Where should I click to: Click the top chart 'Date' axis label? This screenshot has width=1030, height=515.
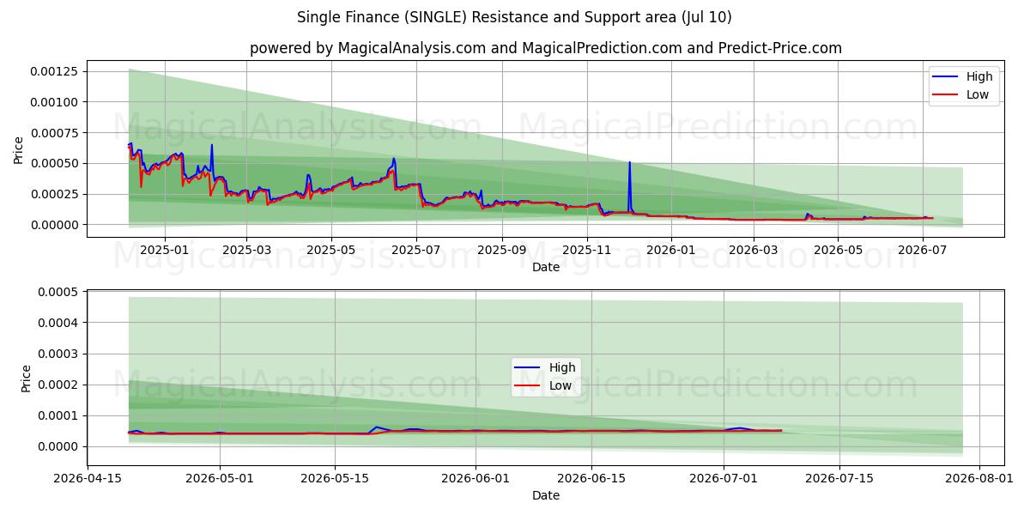coord(546,267)
